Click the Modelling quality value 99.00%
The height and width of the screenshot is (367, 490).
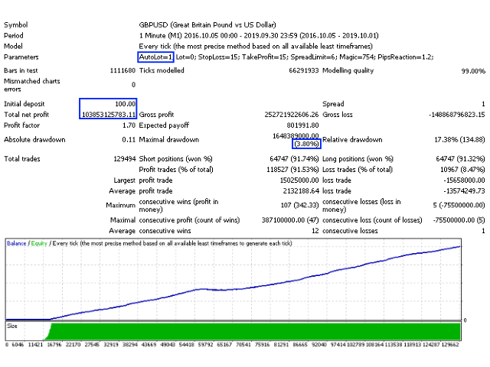(473, 71)
